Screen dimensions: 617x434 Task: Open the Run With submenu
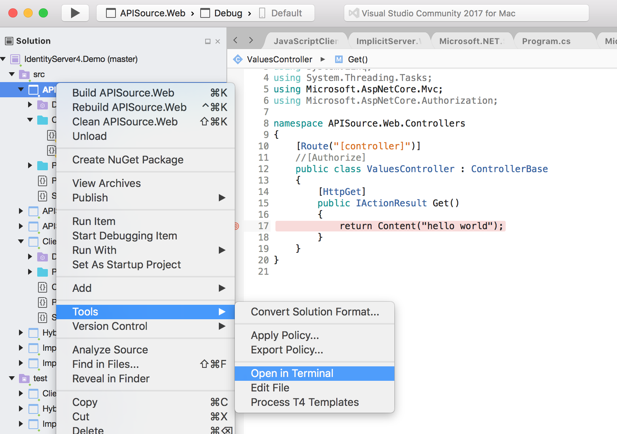tap(146, 250)
